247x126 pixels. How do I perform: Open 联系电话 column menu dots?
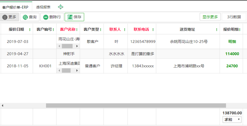pos(153,30)
